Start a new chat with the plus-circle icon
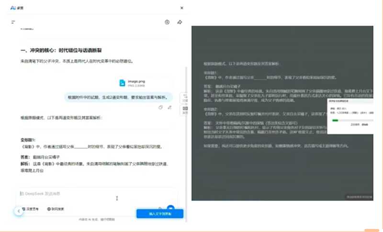 (x=167, y=22)
